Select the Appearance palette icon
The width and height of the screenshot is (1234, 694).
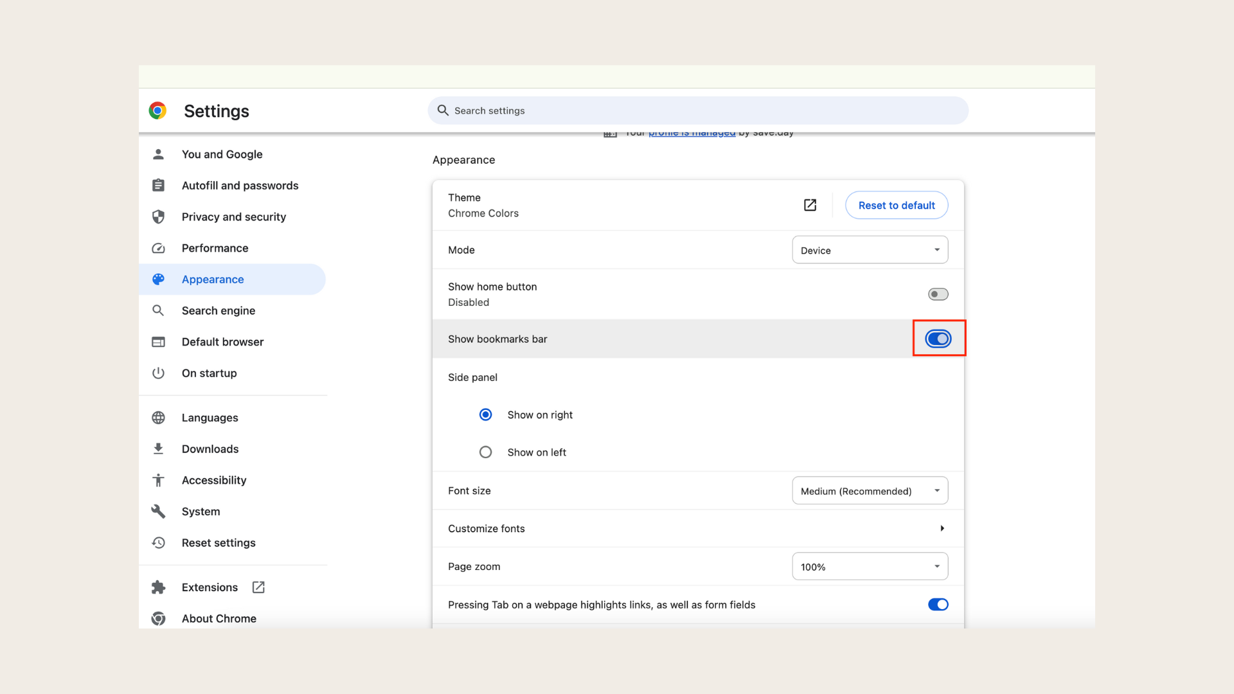pyautogui.click(x=158, y=279)
